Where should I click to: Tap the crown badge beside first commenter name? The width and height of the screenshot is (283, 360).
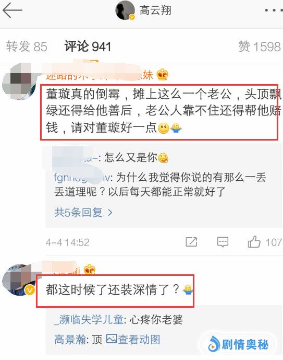tap(162, 75)
